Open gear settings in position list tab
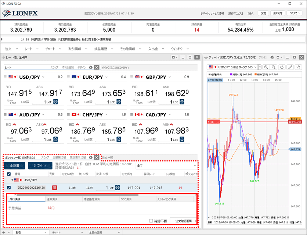 (91, 157)
